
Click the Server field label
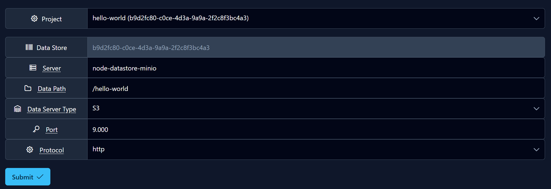[52, 68]
